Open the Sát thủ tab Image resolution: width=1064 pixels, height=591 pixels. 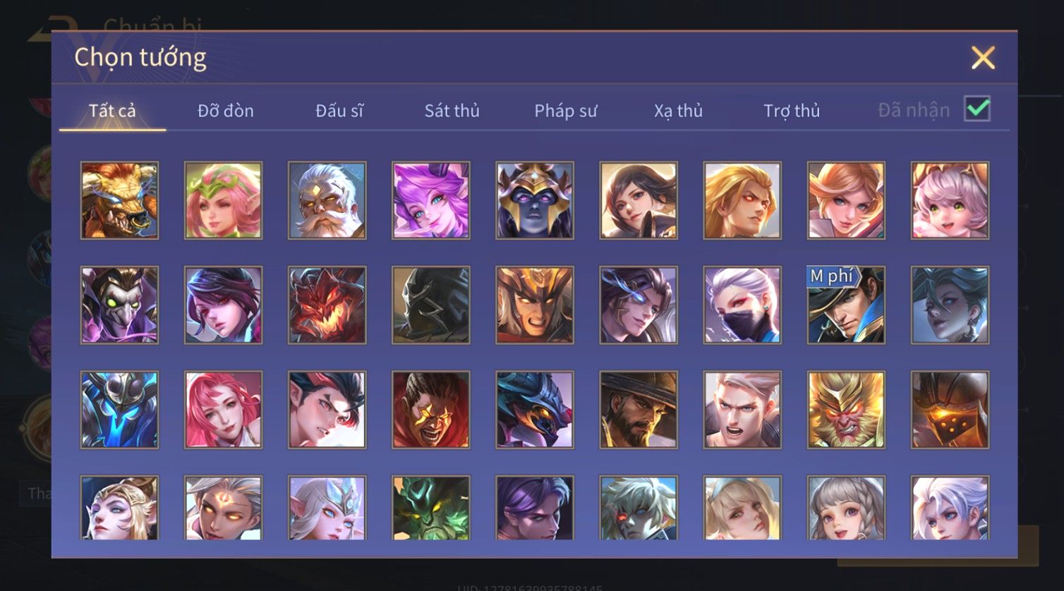(452, 111)
